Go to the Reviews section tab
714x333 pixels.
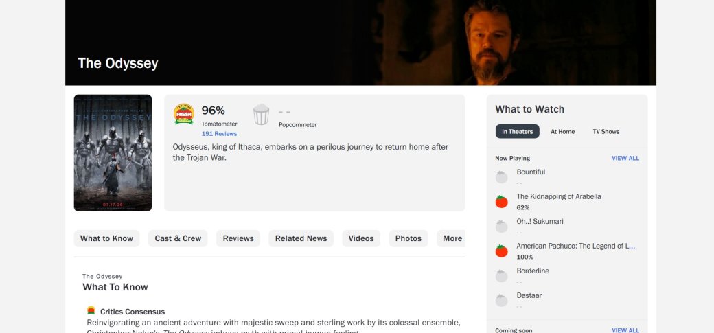click(238, 238)
